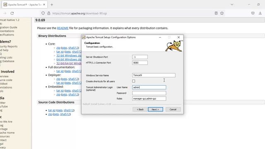Open YouTube sidebar link
The image size is (265, 149).
tap(4, 106)
